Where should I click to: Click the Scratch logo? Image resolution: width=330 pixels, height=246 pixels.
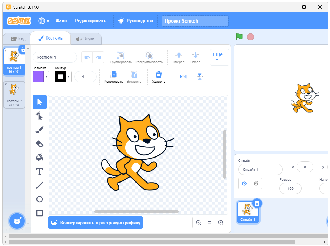19,21
